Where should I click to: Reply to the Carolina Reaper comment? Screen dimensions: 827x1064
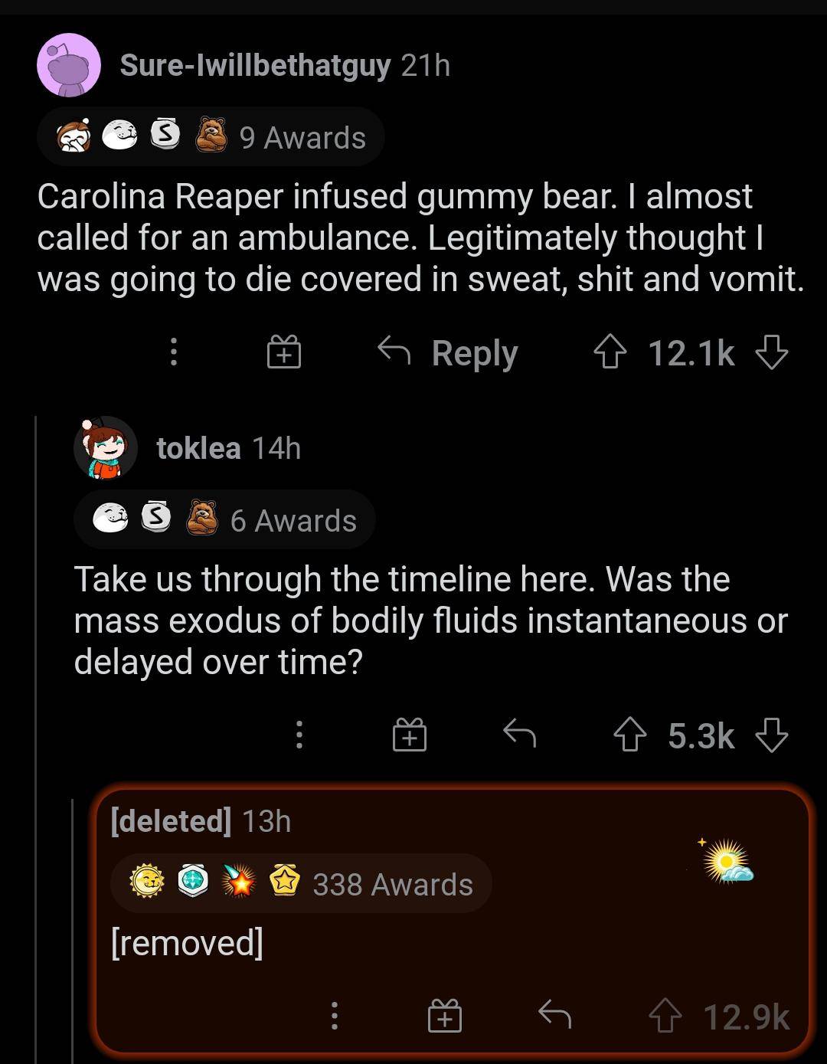[x=449, y=354]
